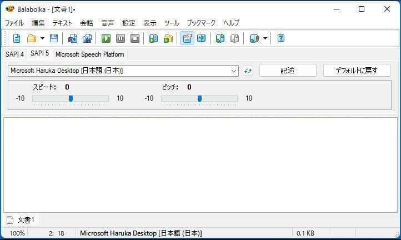Click the batch file converter folder icon
The image size is (401, 240).
[168, 38]
